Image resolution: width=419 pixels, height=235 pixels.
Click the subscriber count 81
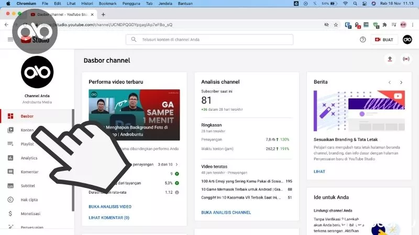[x=206, y=100]
